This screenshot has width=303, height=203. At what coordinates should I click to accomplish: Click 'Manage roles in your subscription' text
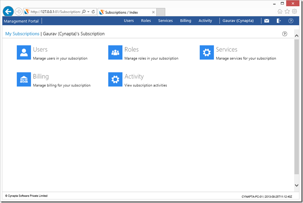(x=151, y=59)
